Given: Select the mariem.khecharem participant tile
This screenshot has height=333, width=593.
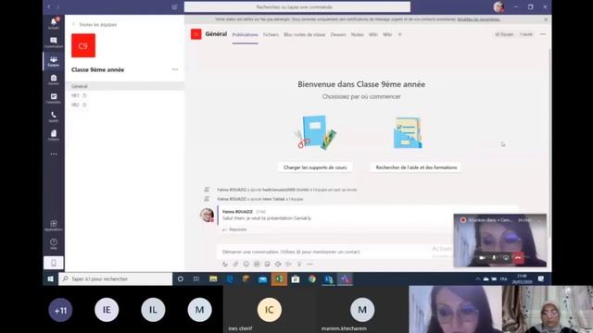Looking at the screenshot, I should [362, 309].
